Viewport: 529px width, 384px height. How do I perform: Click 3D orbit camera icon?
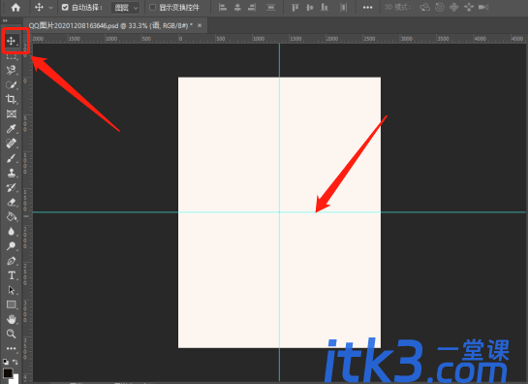(424, 7)
